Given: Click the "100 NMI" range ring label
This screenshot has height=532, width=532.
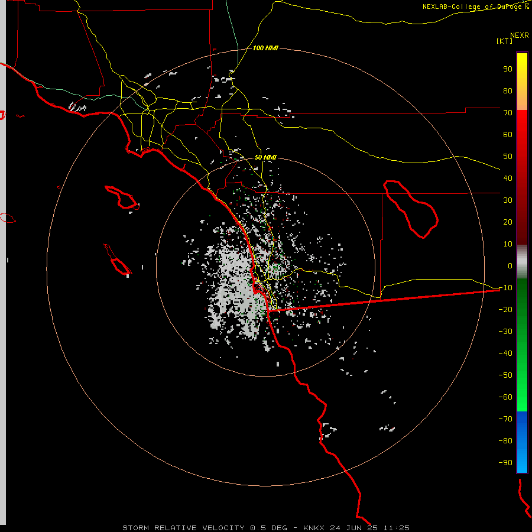Looking at the screenshot, I should click(265, 48).
